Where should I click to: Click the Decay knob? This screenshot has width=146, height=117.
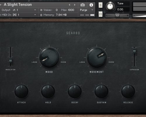[75, 92]
